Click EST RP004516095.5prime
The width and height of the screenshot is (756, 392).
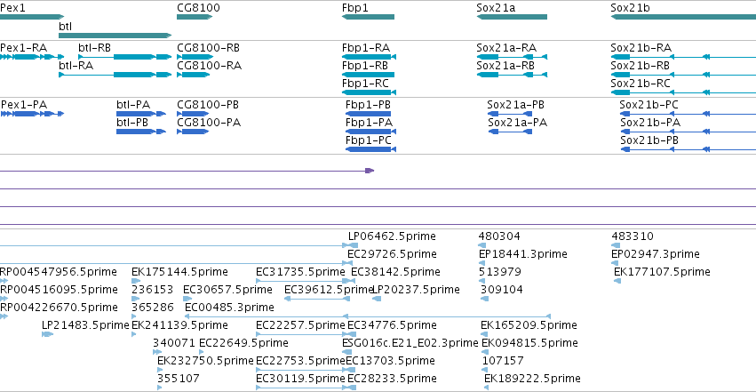tap(4, 299)
